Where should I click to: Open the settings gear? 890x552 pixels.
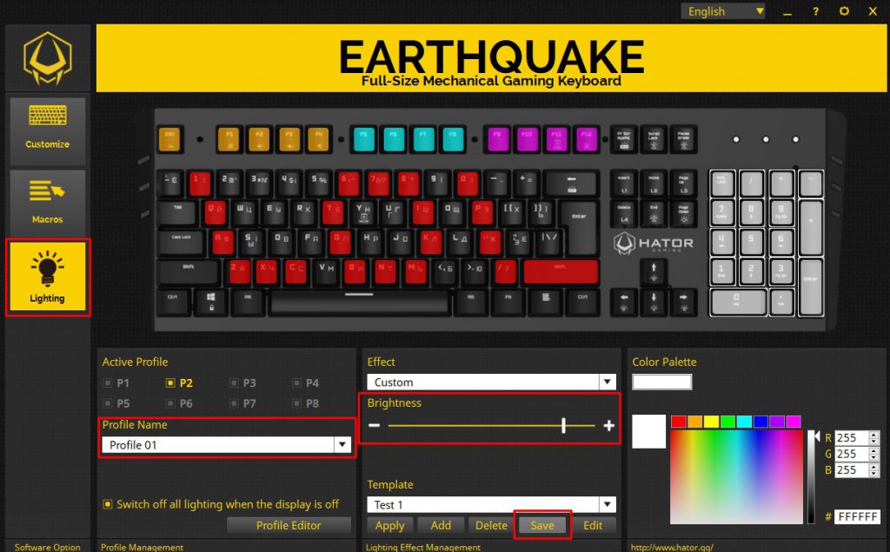tap(843, 11)
